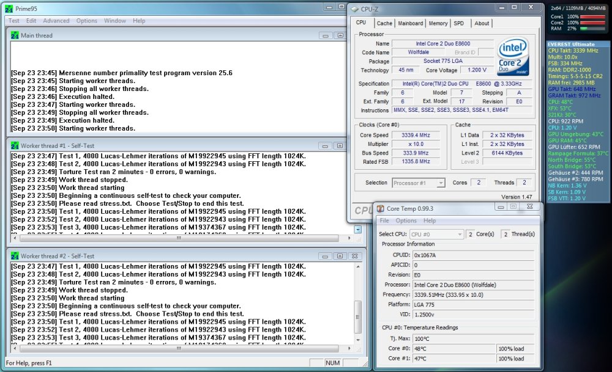Viewport: 612px width, 372px height.
Task: Open the File menu in Core Temp
Action: tap(384, 221)
